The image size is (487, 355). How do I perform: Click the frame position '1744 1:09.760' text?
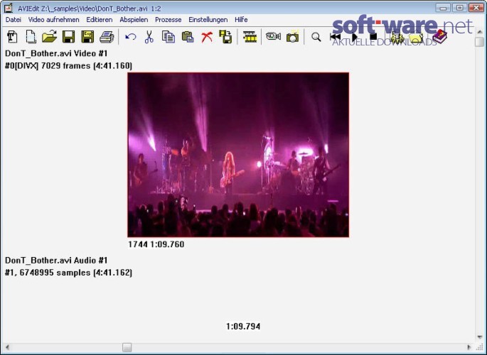(156, 244)
